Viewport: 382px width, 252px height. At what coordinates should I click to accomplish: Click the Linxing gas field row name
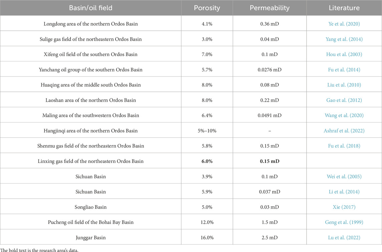click(91, 161)
